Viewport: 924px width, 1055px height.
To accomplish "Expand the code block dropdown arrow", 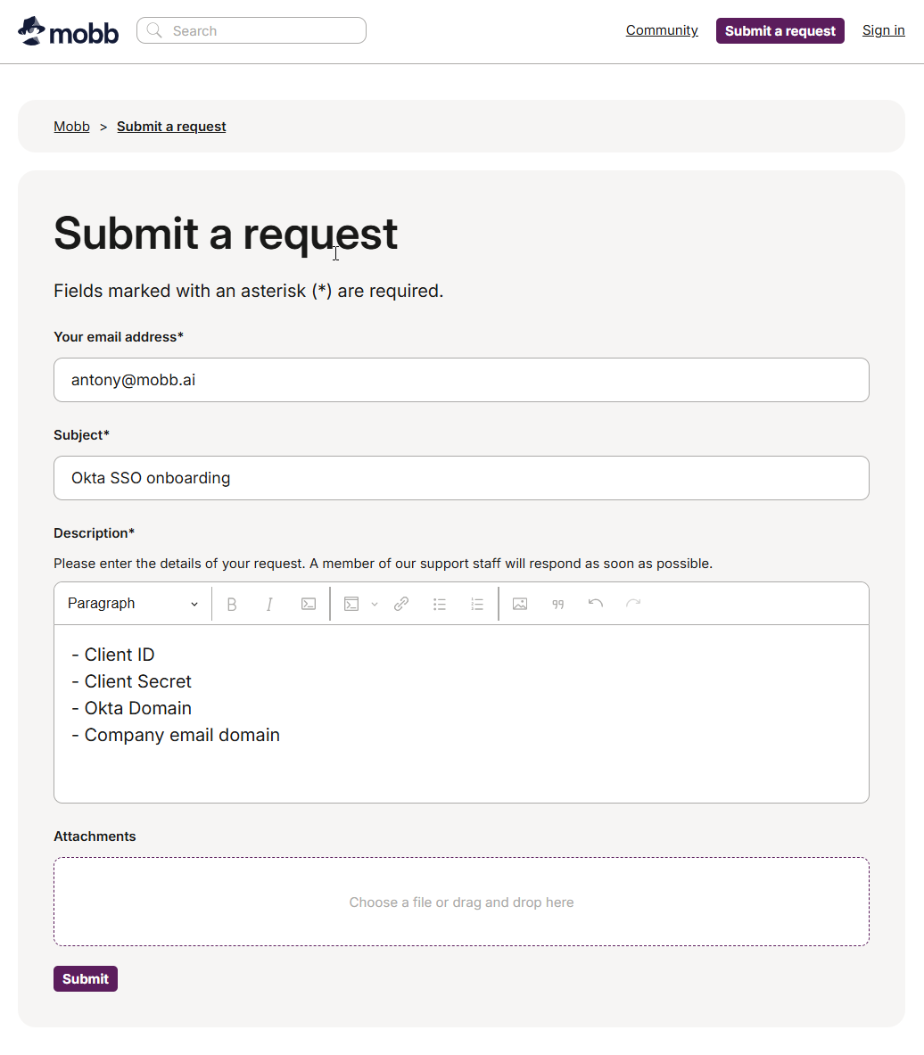I will 375,604.
